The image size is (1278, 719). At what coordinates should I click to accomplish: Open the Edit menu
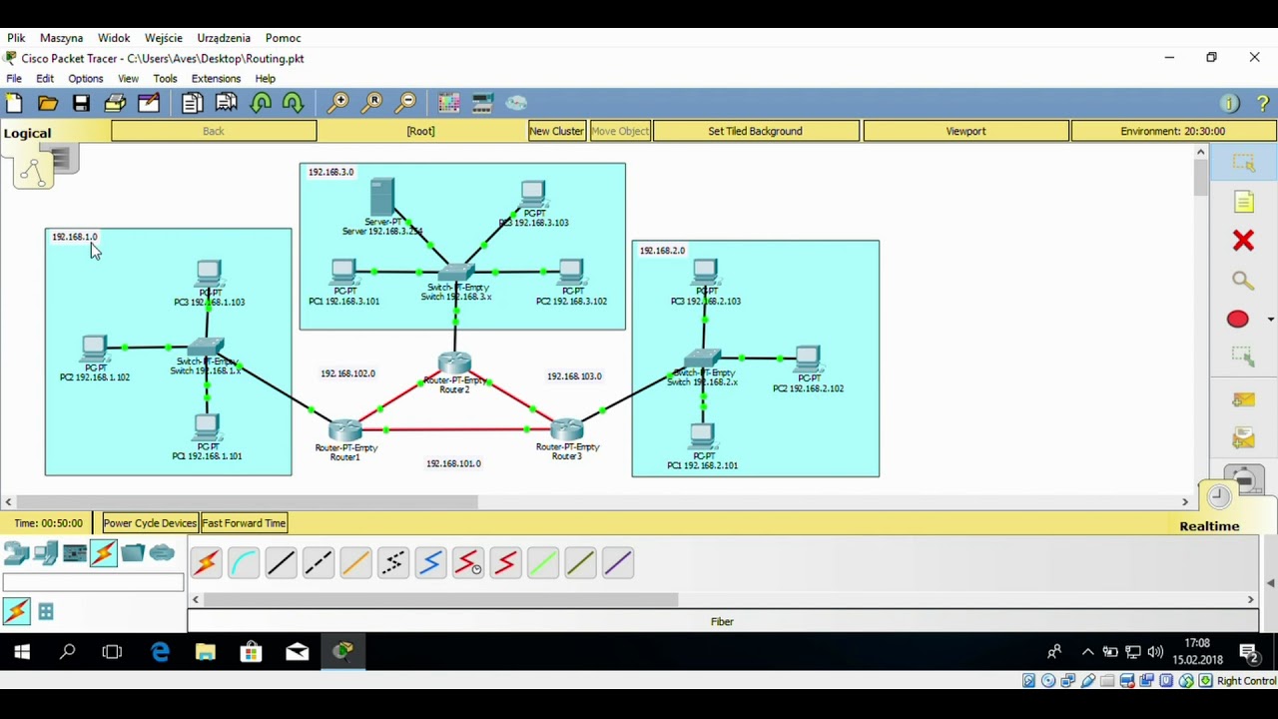click(45, 79)
